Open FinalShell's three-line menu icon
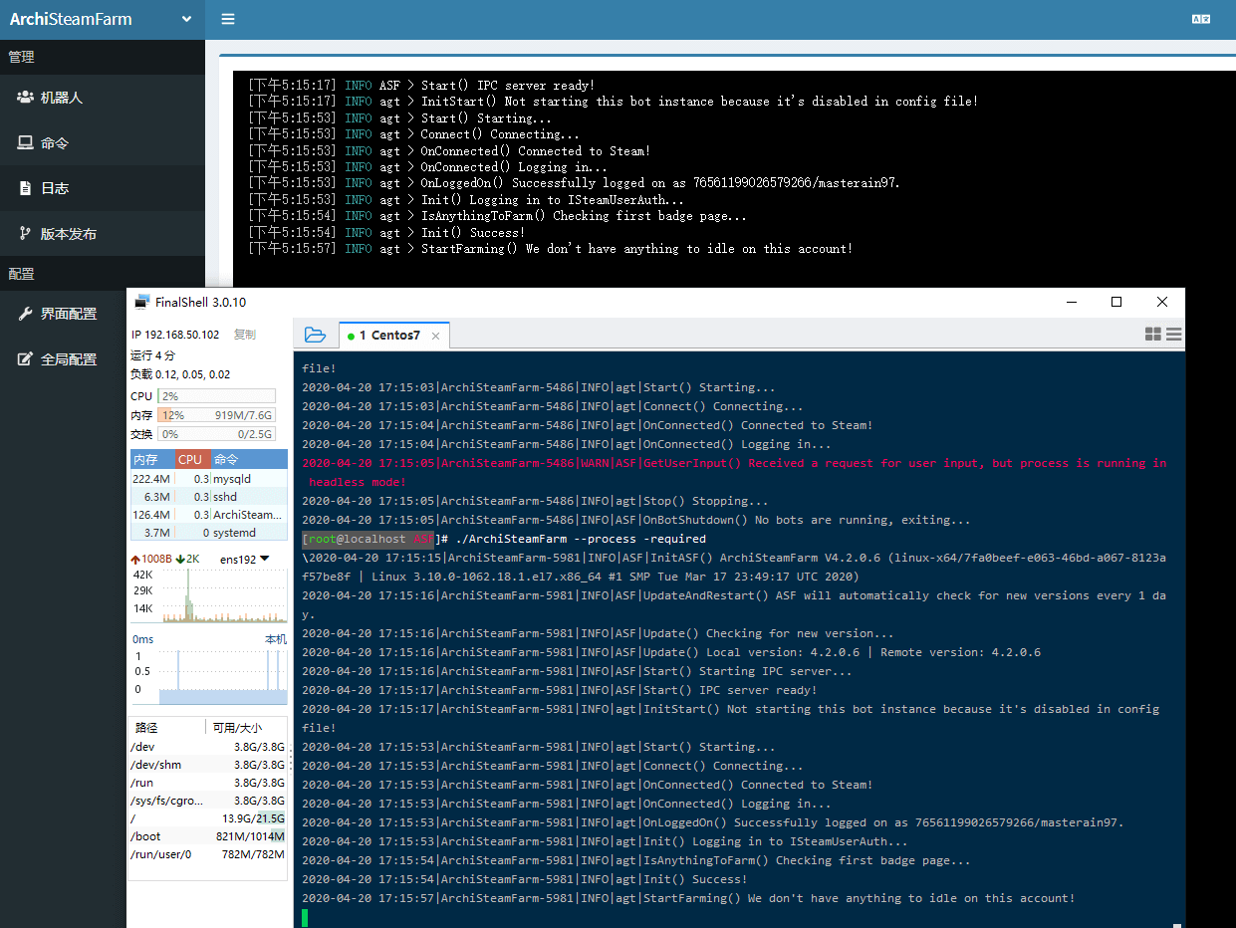The height and width of the screenshot is (928, 1236). (1174, 336)
